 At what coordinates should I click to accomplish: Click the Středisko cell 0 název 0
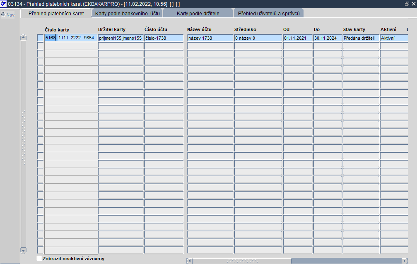coord(258,38)
